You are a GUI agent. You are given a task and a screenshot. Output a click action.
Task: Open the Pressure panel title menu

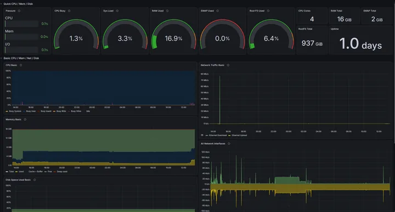pos(10,11)
